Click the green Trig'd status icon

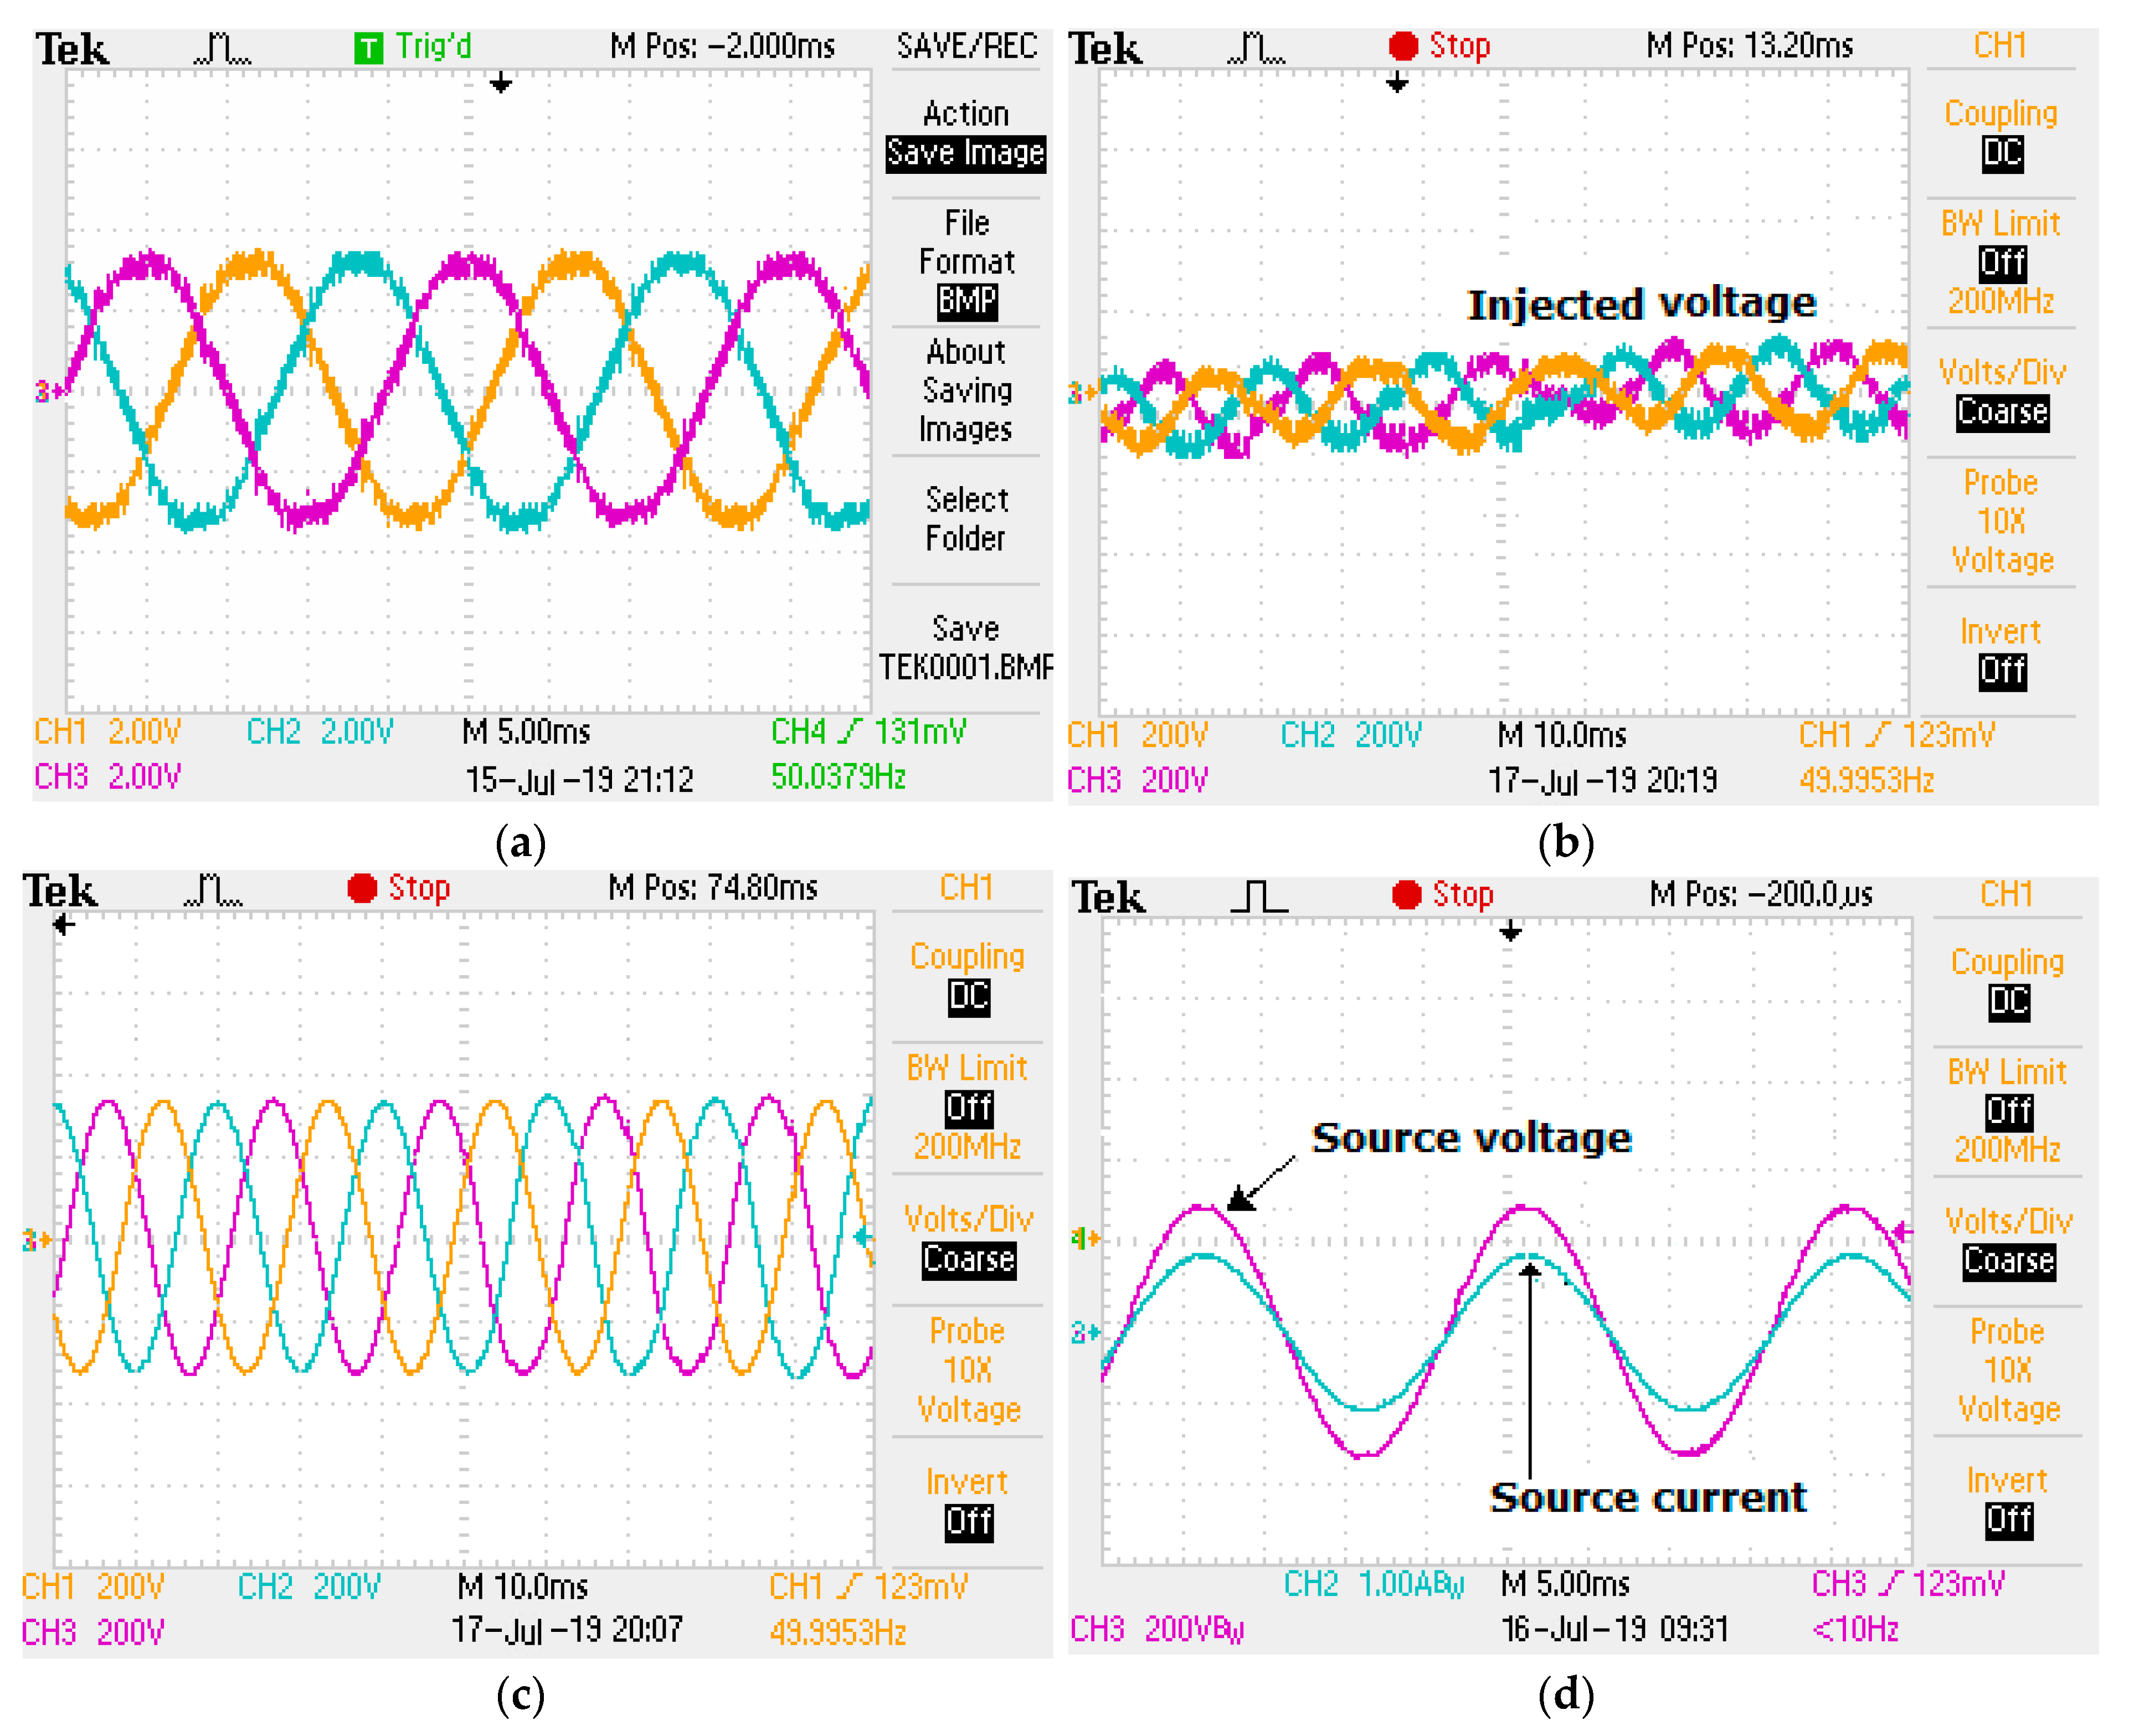click(x=368, y=47)
